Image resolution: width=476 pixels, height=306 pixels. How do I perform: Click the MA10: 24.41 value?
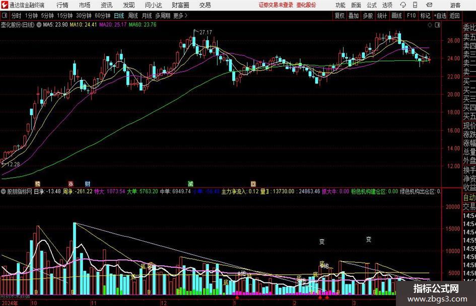point(83,25)
